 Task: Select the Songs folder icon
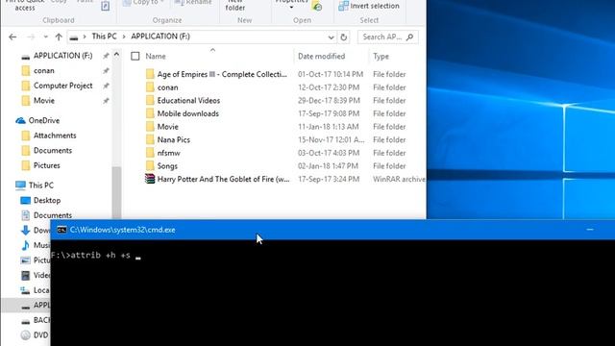click(150, 166)
